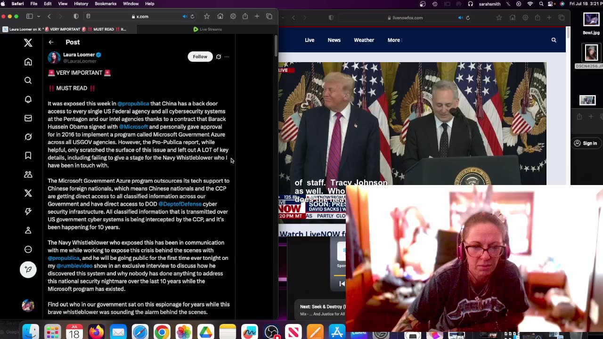Open Bookmarks menu in menu bar
This screenshot has width=603, height=339.
click(106, 4)
